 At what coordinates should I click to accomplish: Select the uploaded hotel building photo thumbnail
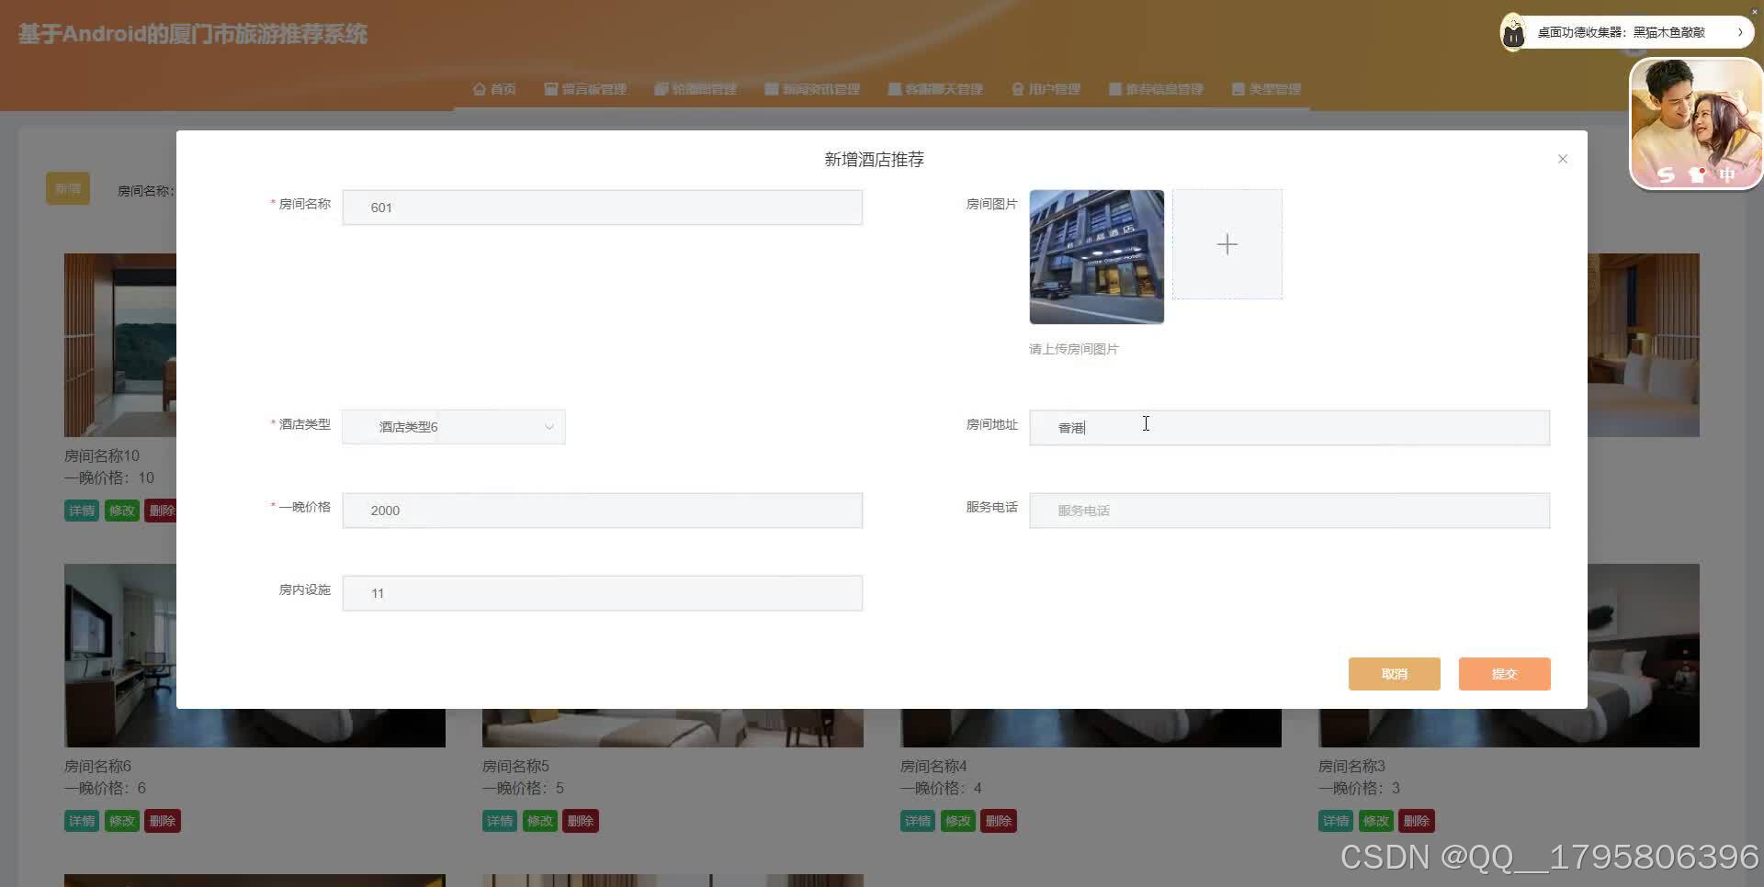tap(1097, 257)
